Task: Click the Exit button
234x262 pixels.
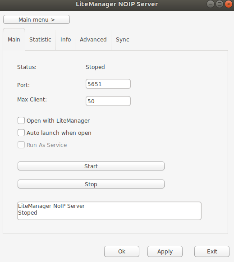Action: coord(212,251)
